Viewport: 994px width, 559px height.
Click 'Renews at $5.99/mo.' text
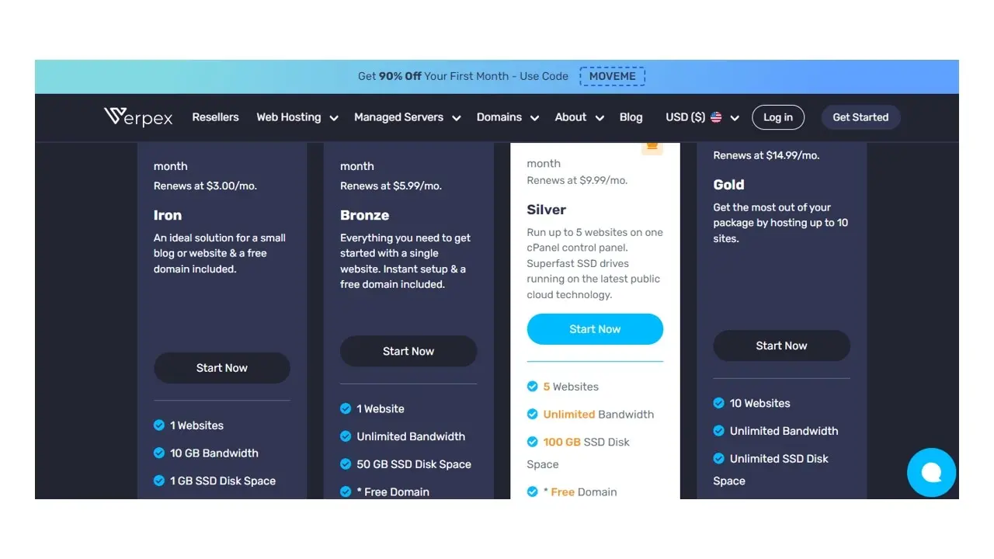(x=391, y=186)
